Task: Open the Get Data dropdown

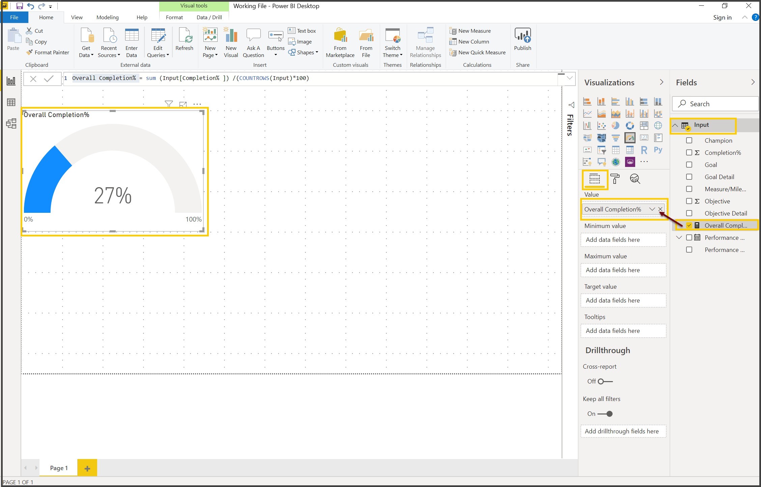Action: 86,52
